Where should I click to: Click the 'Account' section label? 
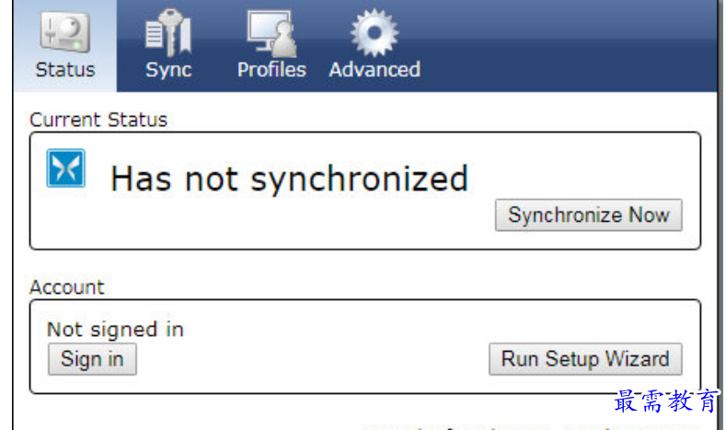click(x=67, y=287)
